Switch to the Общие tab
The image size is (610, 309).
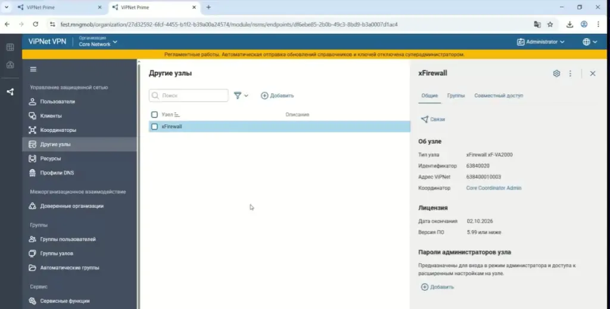click(x=430, y=96)
